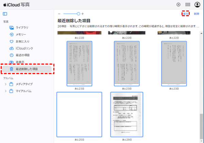The image size is (204, 143).
Task: Select 最近削除した項目 in the sidebar
Action: tap(27, 69)
